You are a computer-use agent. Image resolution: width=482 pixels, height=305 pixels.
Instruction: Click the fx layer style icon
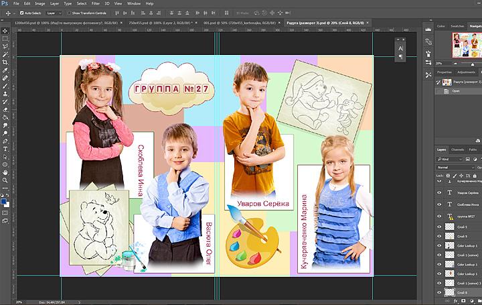point(456,301)
